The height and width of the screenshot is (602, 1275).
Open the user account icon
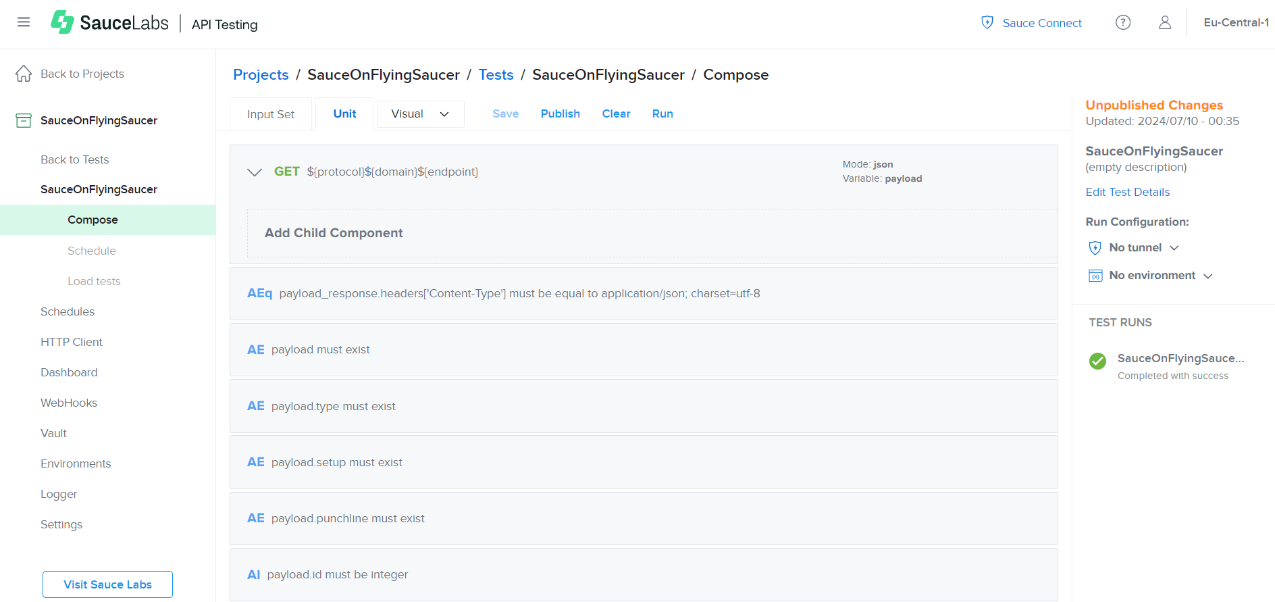point(1165,22)
